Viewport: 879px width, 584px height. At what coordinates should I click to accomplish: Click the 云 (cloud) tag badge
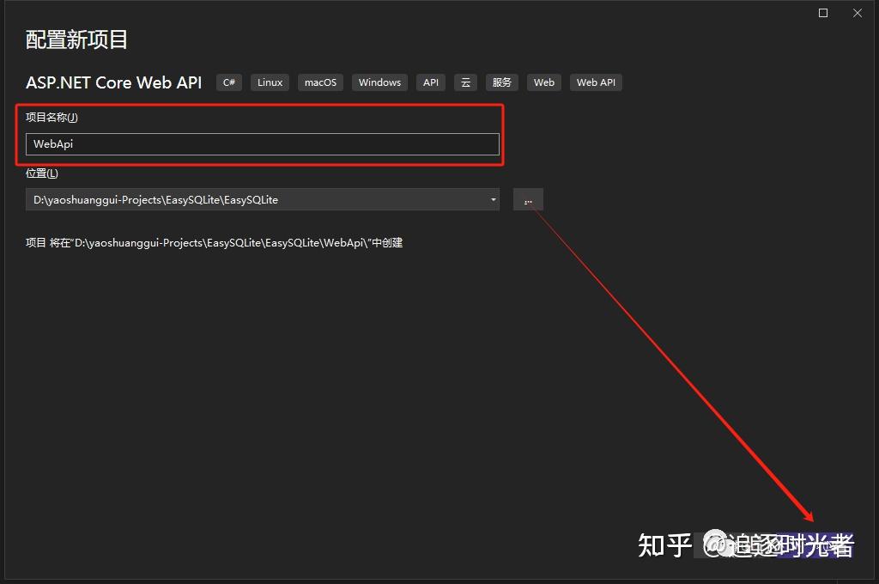[465, 82]
